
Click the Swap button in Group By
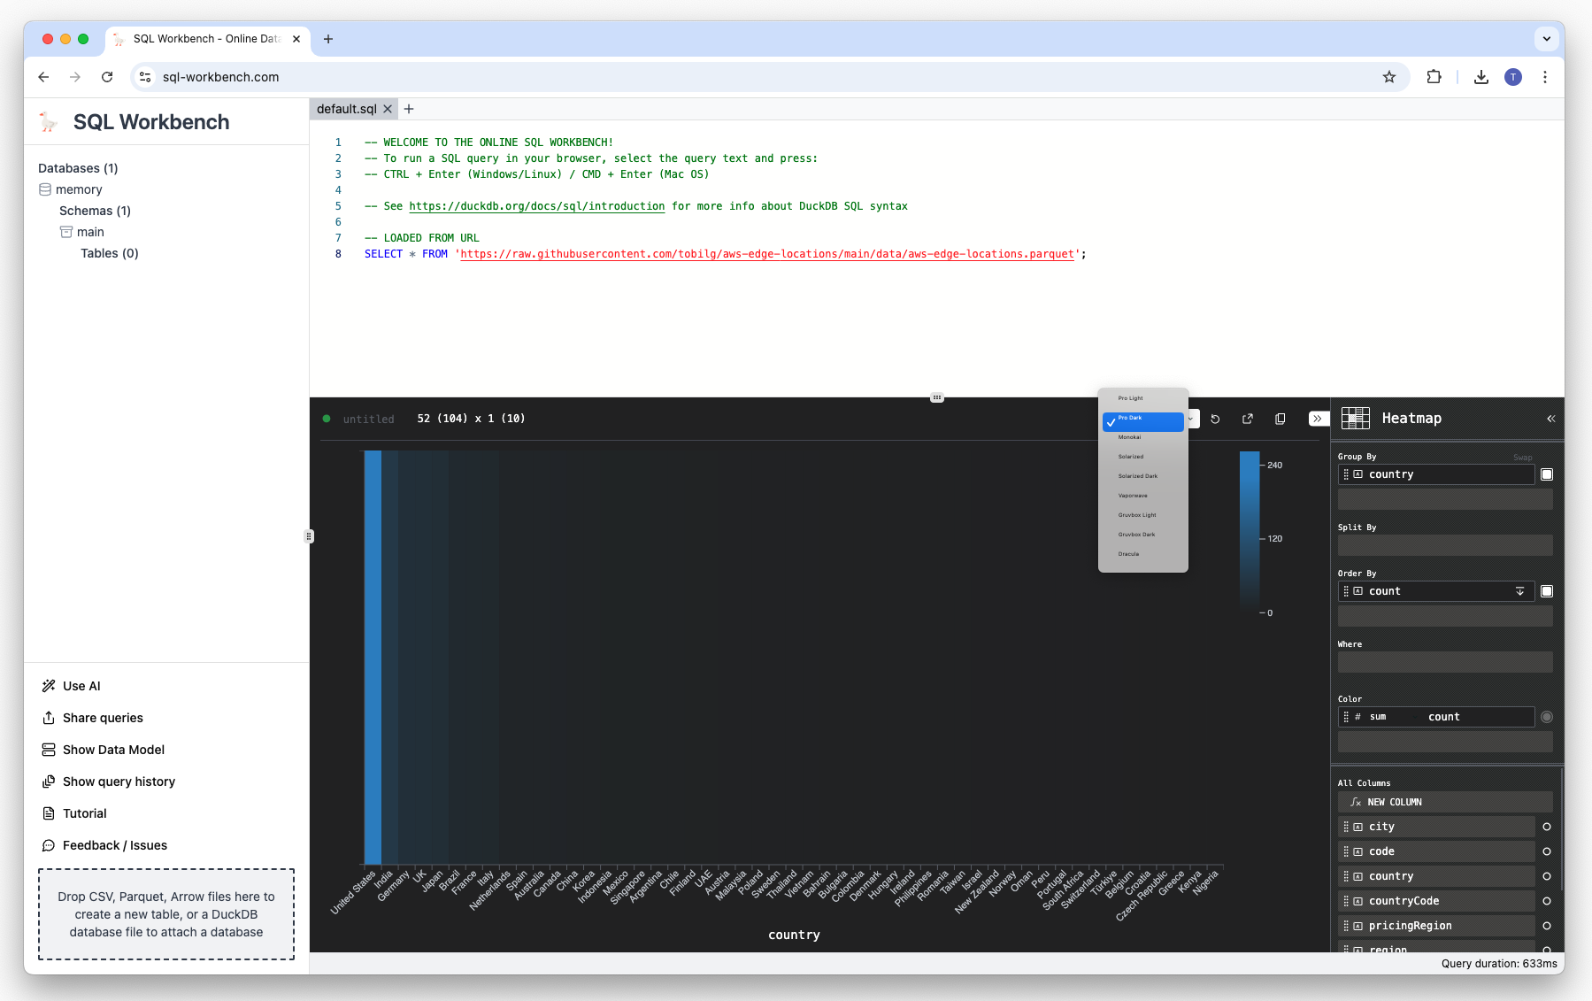1522,458
